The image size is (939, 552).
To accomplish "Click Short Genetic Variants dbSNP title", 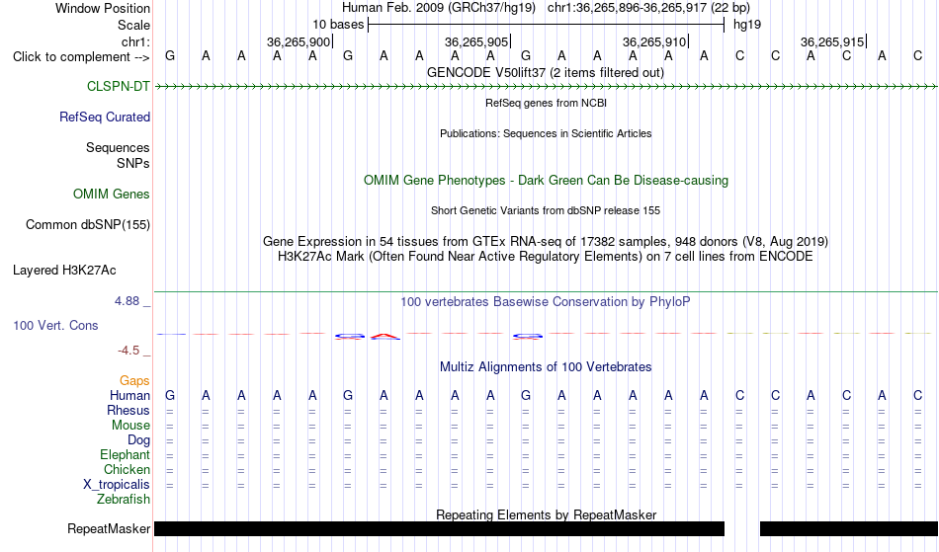I will [546, 210].
